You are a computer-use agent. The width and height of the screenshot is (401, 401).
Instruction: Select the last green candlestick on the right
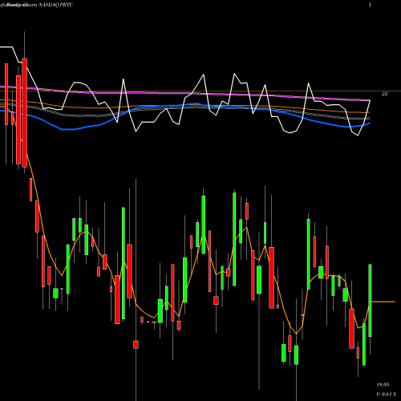coord(370,300)
